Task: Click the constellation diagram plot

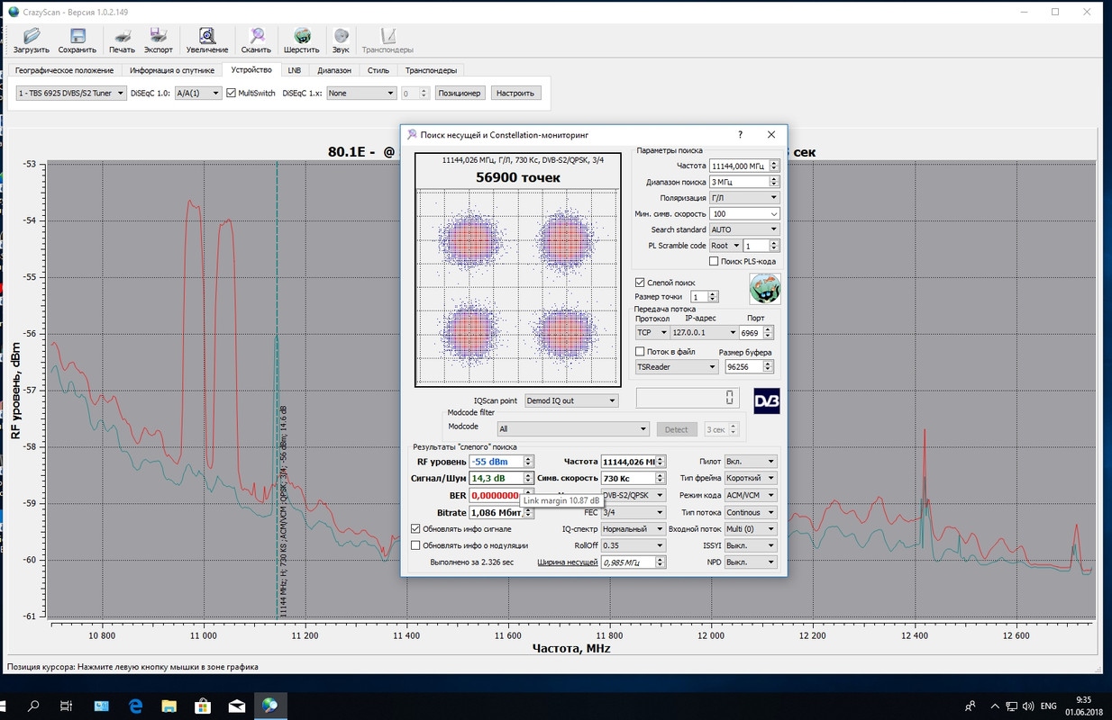Action: [x=516, y=287]
